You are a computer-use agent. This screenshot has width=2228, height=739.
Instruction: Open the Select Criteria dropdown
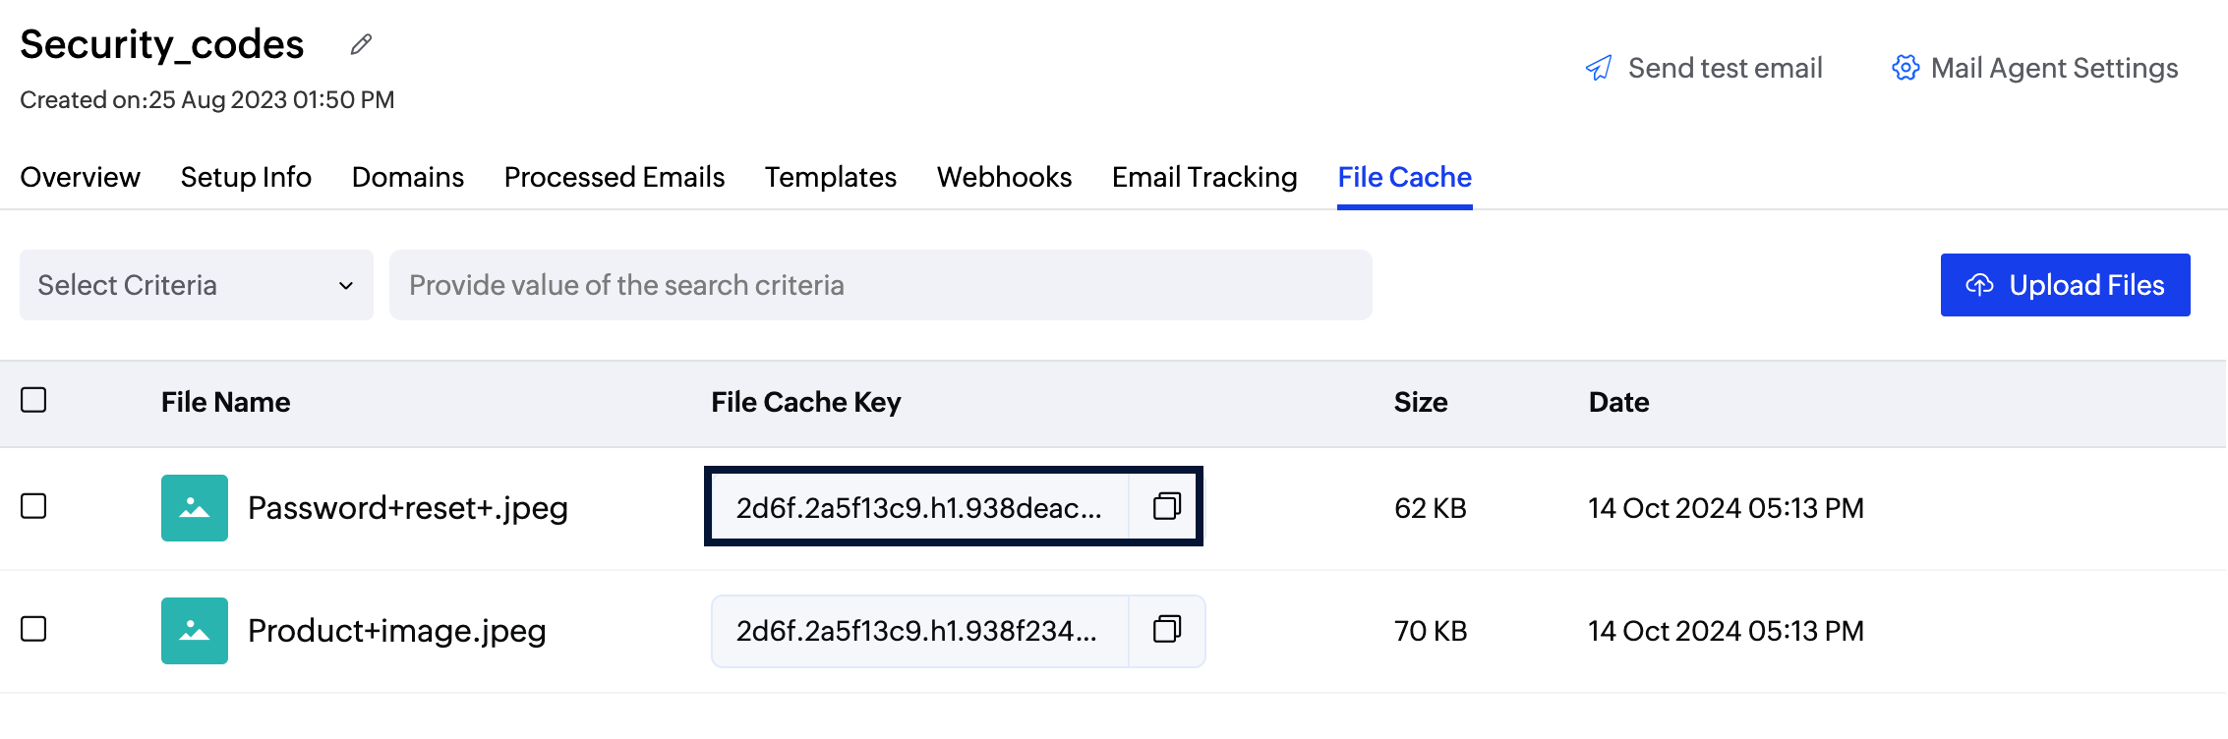pyautogui.click(x=197, y=285)
